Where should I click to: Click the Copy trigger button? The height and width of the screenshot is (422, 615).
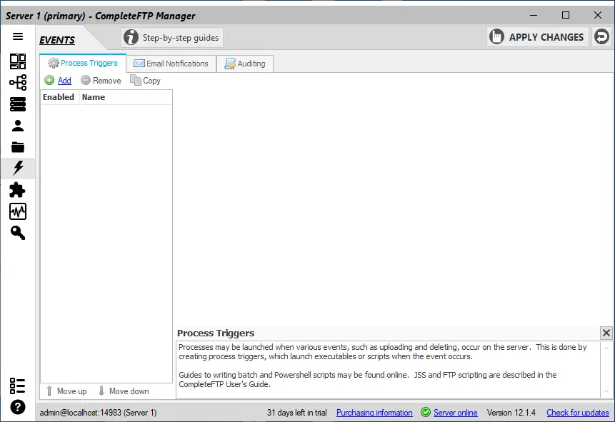[x=146, y=81]
